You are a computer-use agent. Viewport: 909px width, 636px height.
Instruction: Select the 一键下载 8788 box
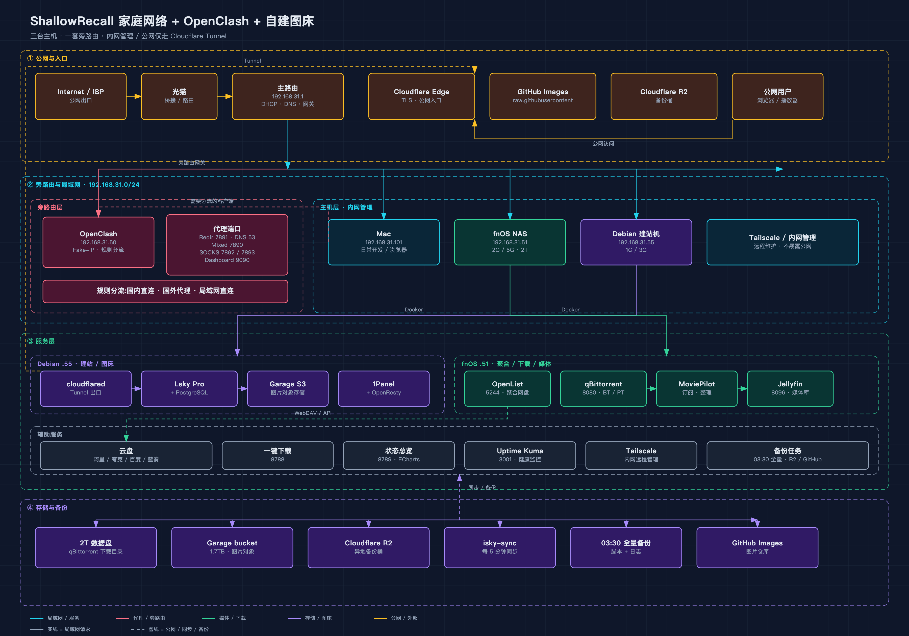pyautogui.click(x=277, y=456)
